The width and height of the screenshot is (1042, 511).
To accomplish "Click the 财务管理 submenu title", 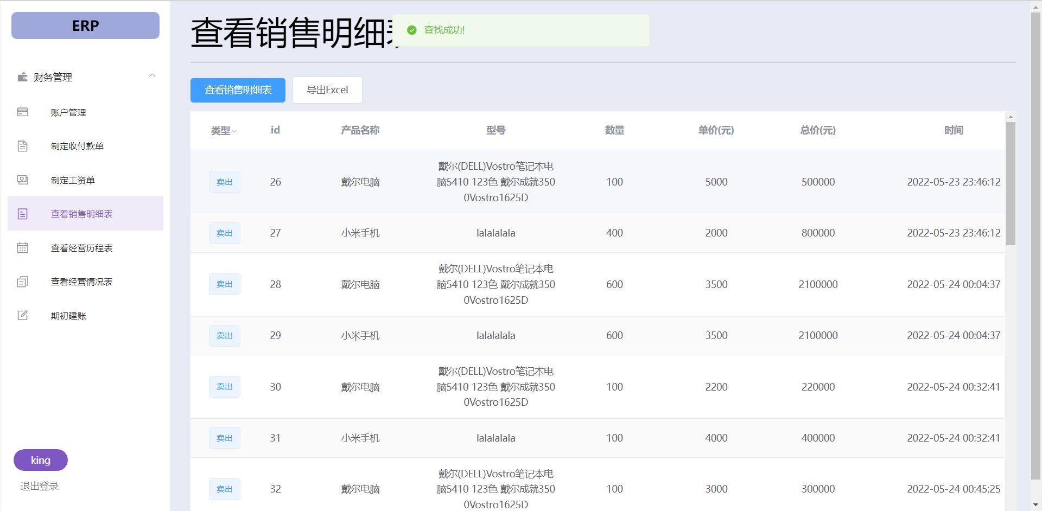I will pos(85,77).
